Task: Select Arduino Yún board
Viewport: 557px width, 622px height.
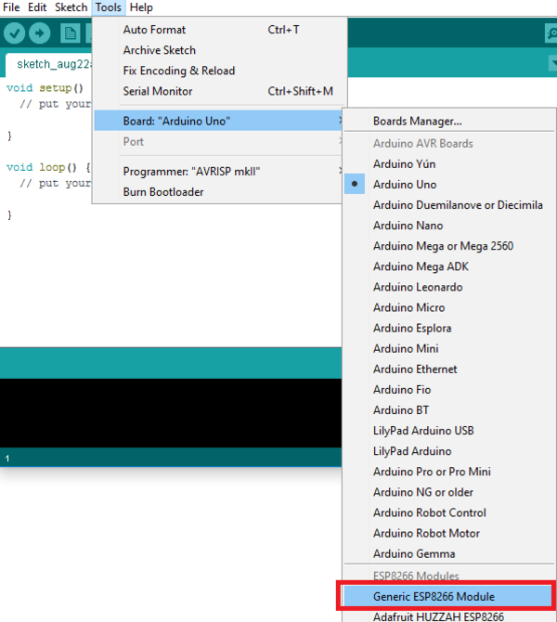Action: point(449,163)
